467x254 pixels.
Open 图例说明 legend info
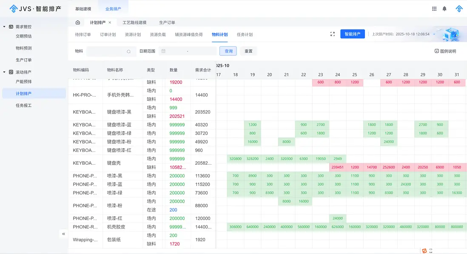click(x=445, y=51)
